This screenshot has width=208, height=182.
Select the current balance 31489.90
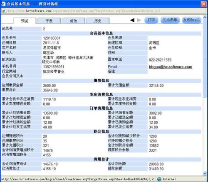click(156, 169)
